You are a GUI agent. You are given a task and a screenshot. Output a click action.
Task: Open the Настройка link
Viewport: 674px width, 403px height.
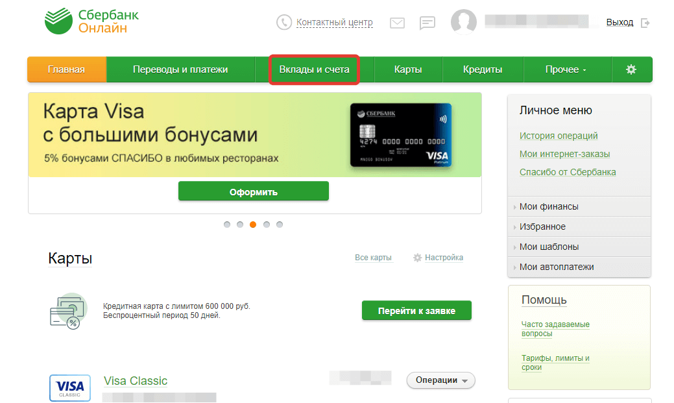[444, 258]
